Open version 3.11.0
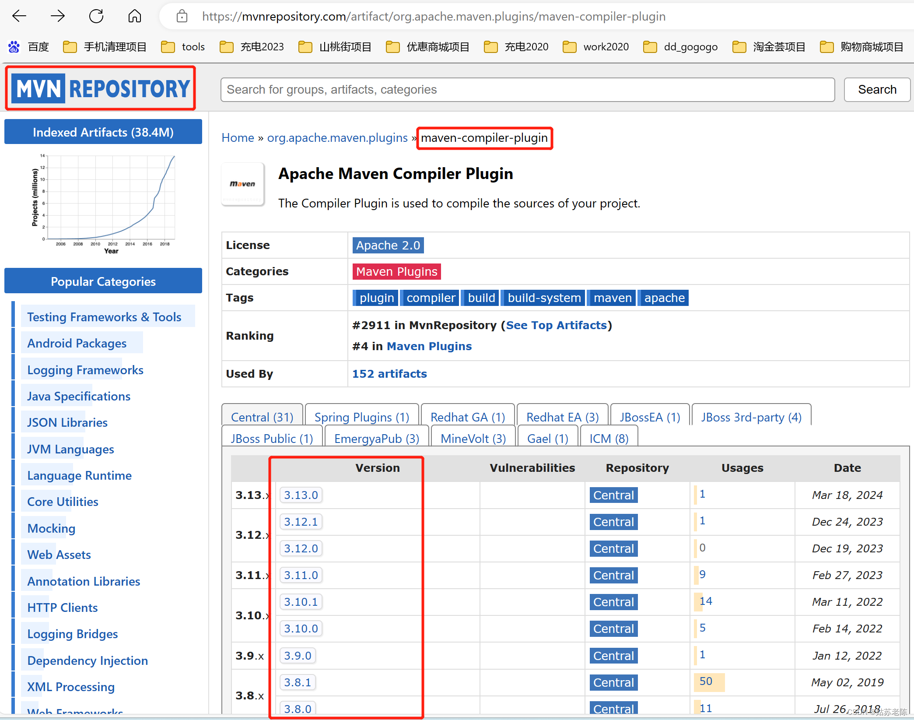The width and height of the screenshot is (914, 720). [301, 575]
